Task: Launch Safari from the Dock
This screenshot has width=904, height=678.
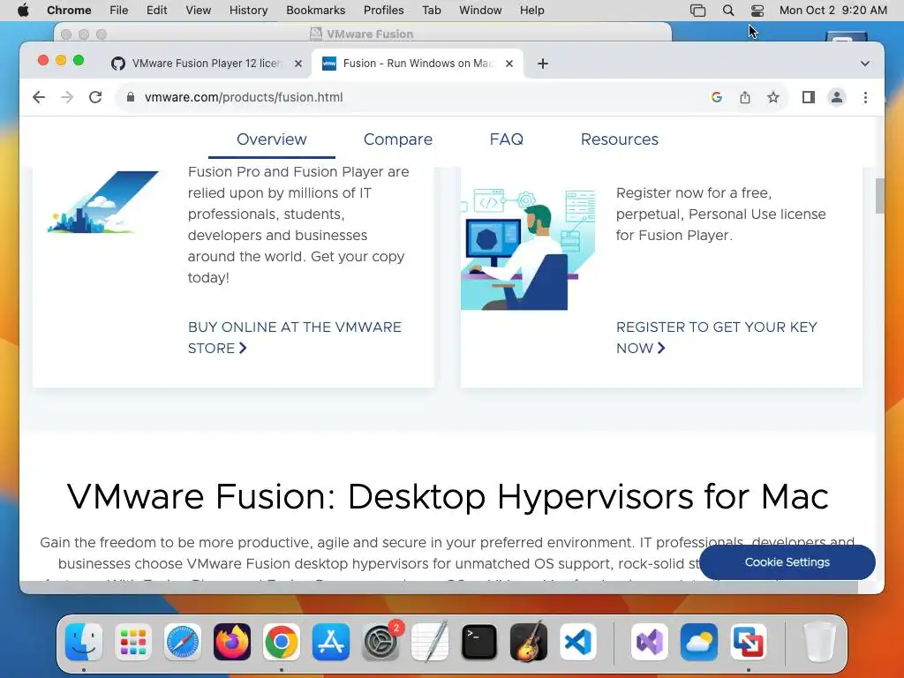Action: point(183,642)
